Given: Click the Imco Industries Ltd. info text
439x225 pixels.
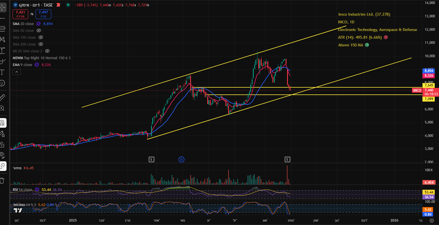Looking at the screenshot, I should [364, 14].
